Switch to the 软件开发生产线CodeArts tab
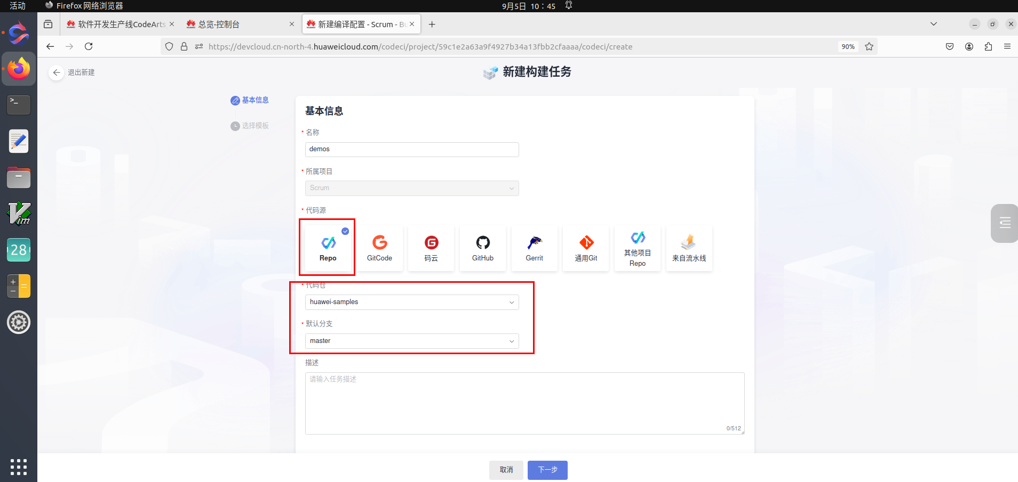1018x482 pixels. click(121, 24)
